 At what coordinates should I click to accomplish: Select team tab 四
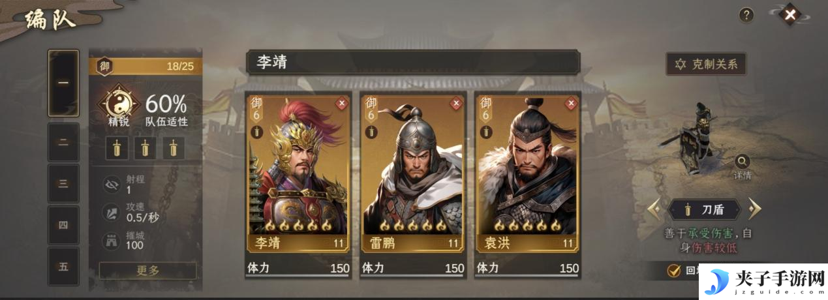tap(63, 225)
